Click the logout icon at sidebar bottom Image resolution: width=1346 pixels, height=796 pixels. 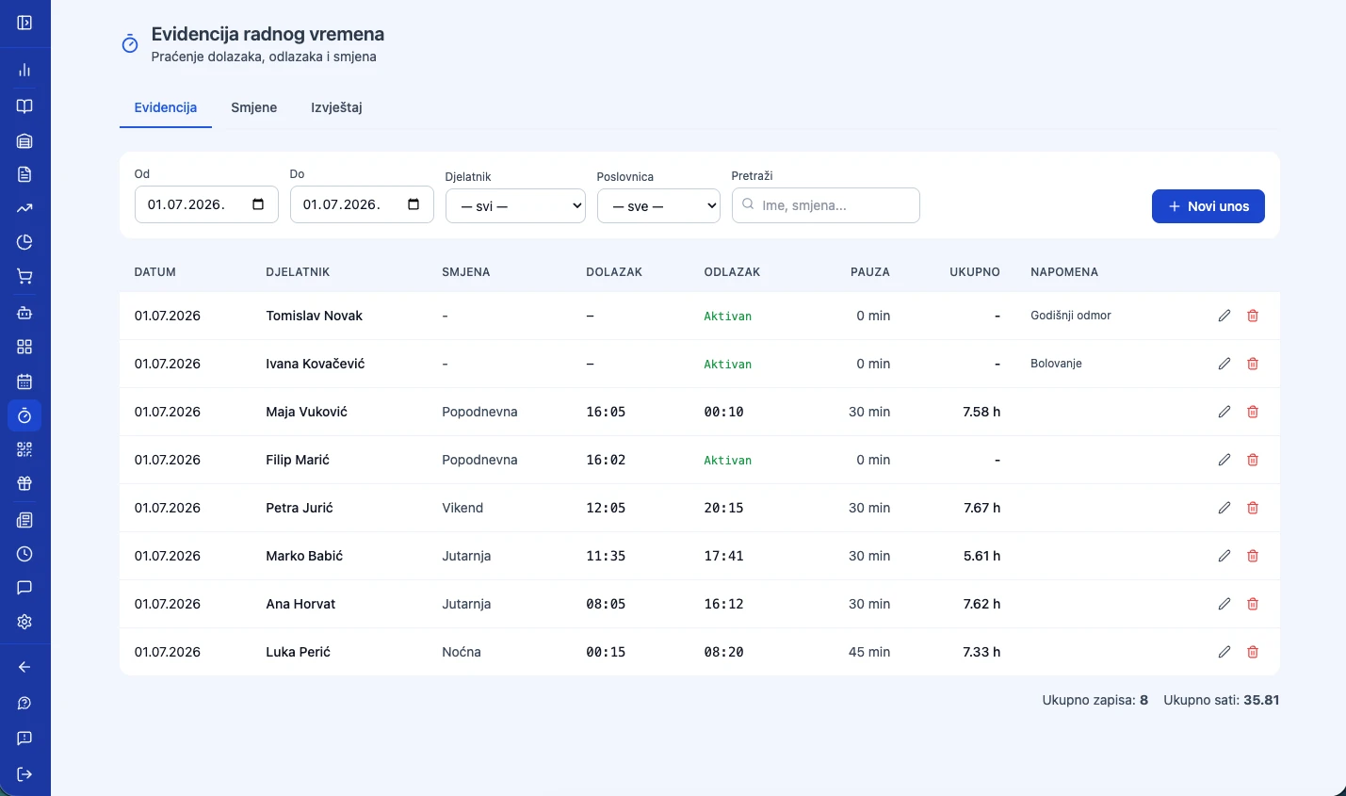[x=24, y=774]
